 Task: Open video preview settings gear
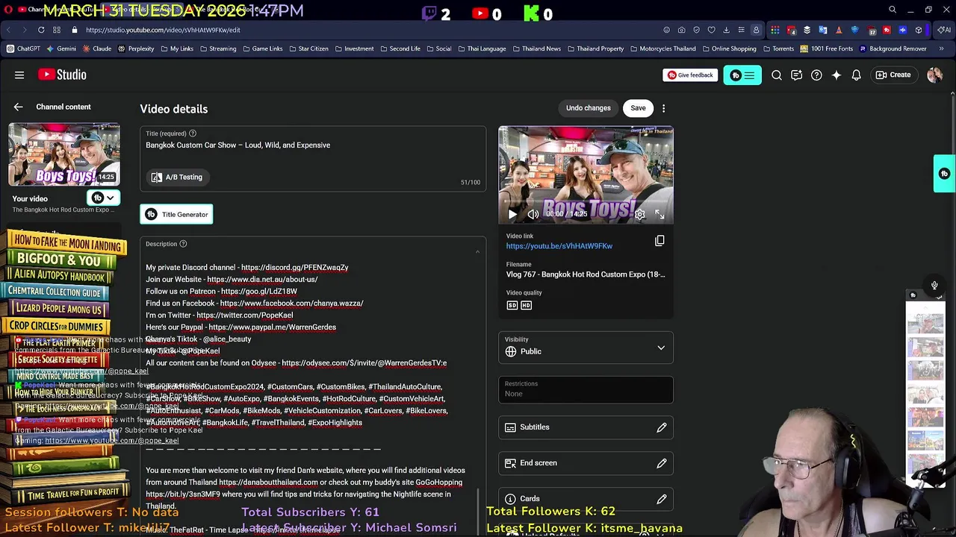(x=640, y=214)
